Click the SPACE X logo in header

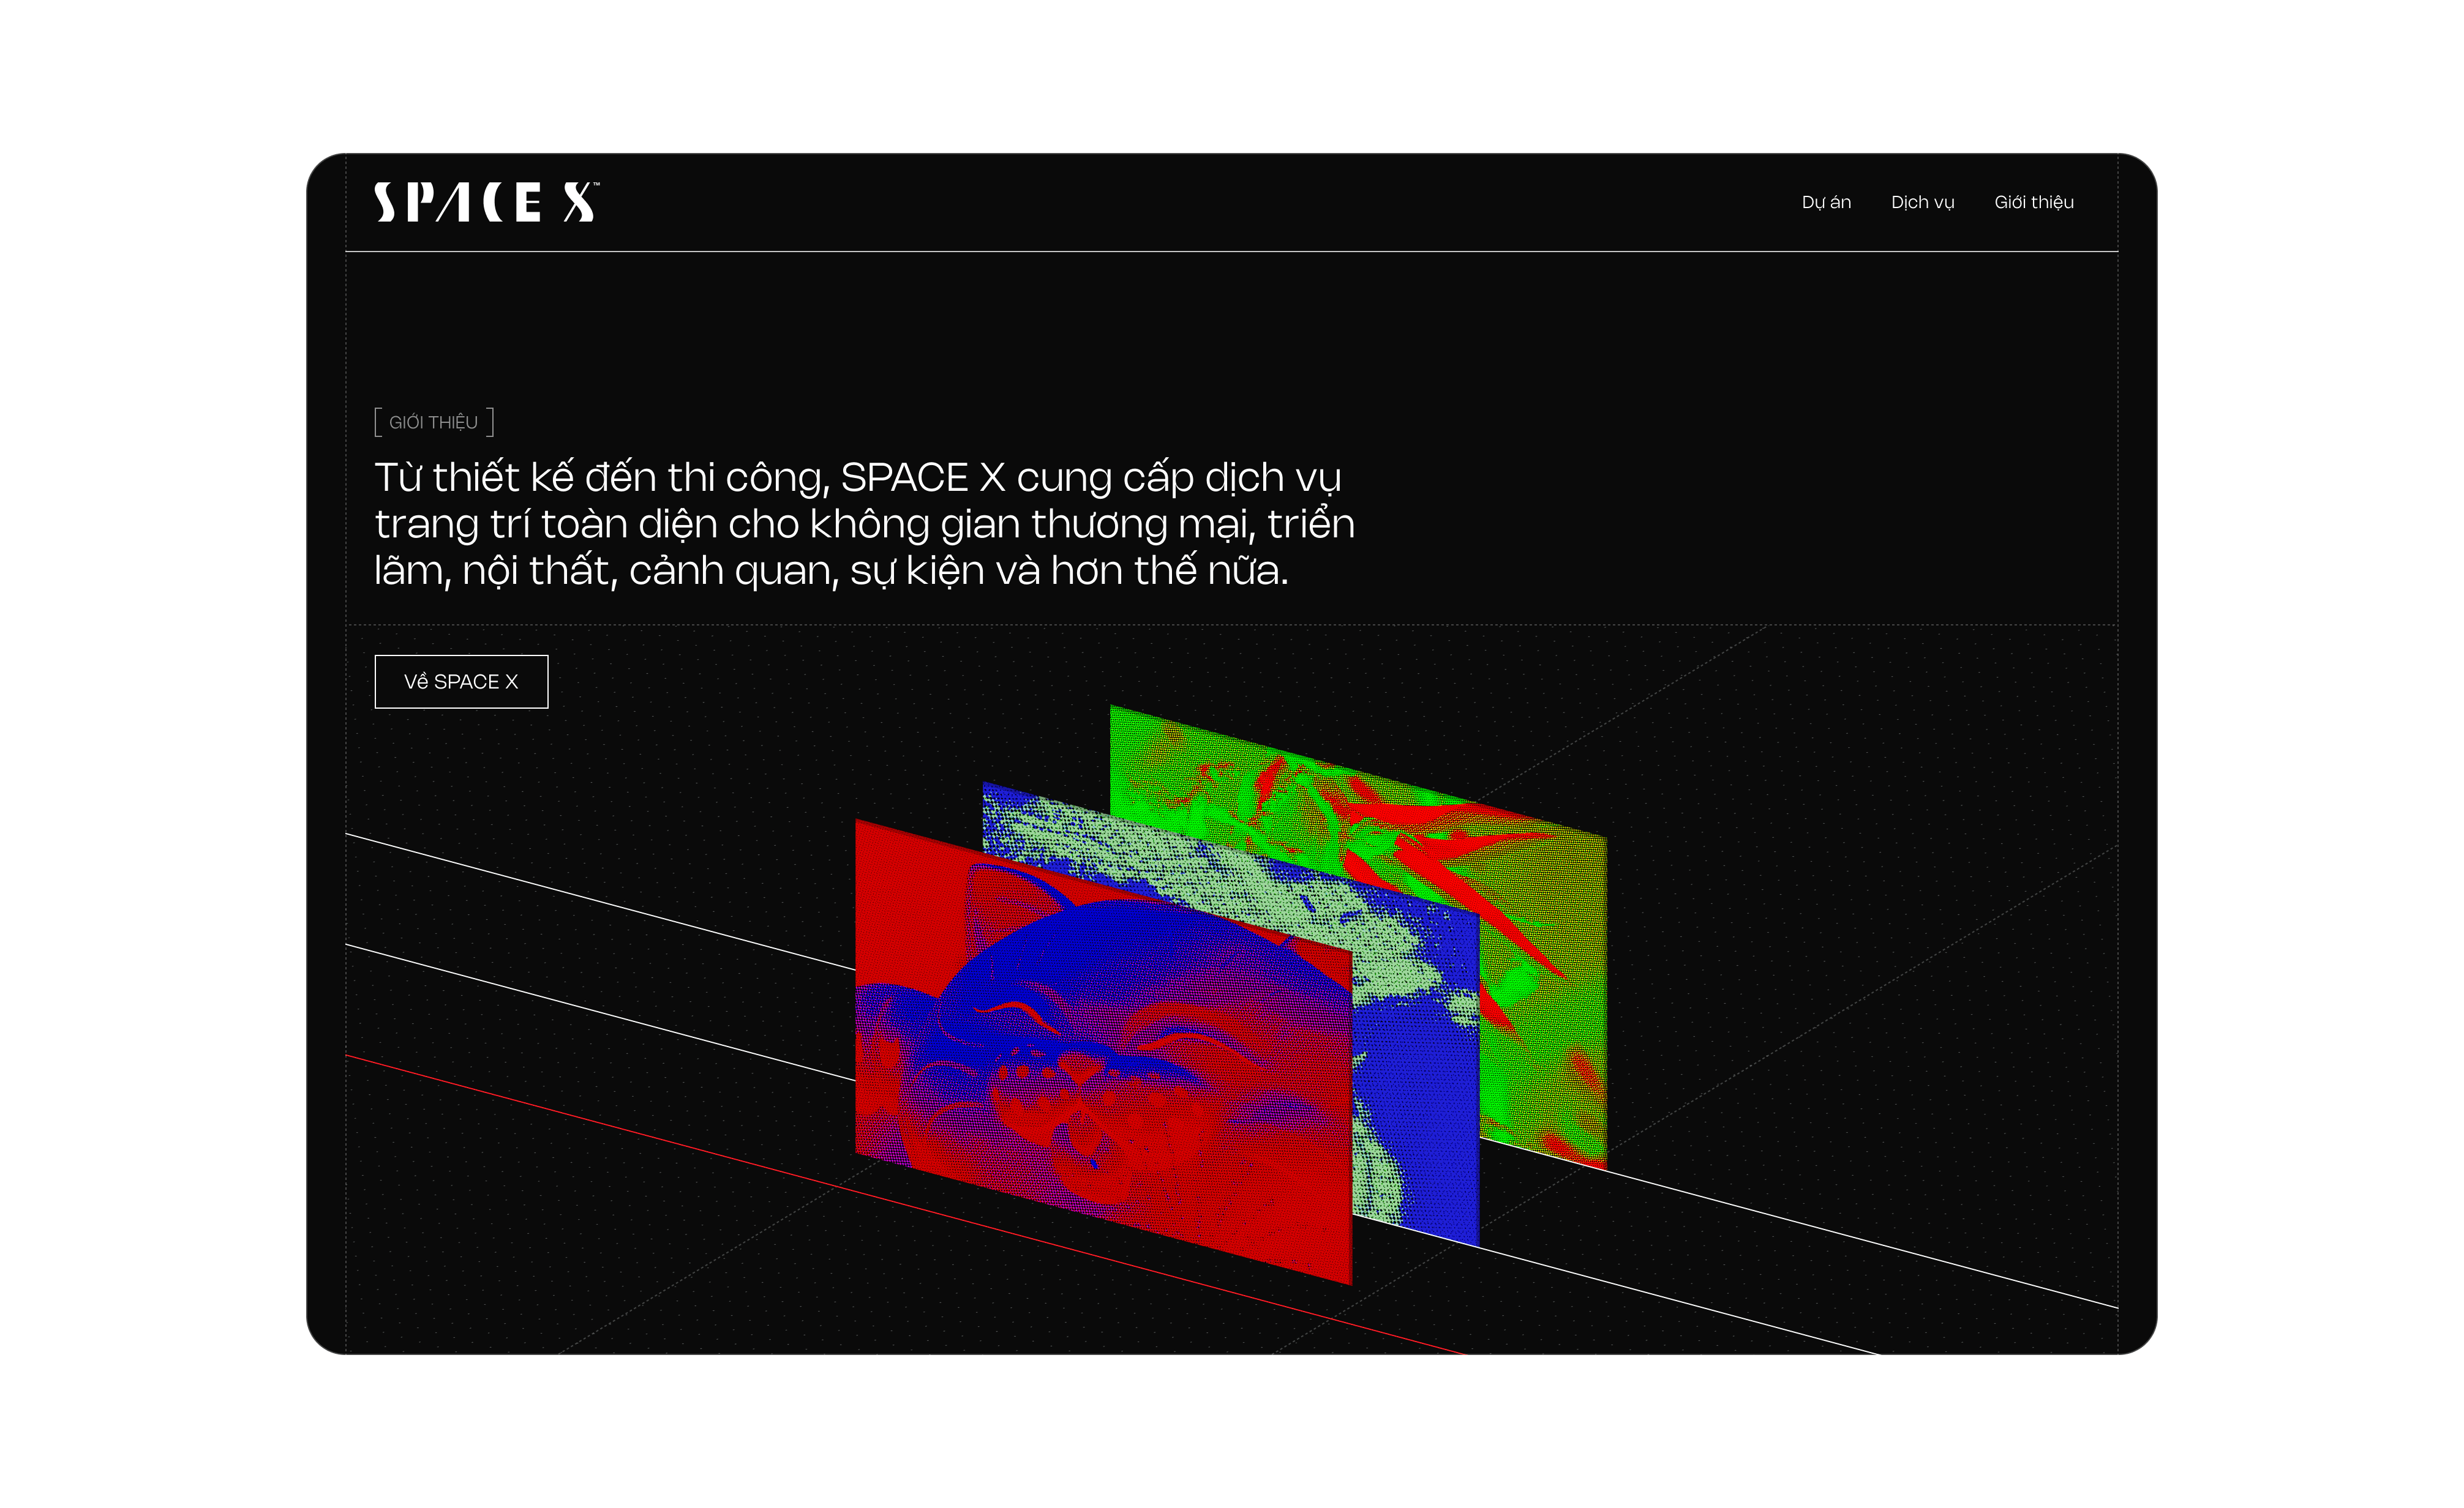(486, 202)
